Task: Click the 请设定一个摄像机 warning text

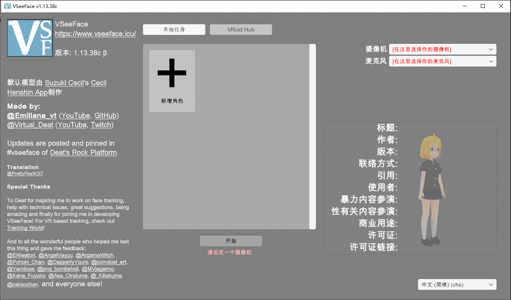Action: coord(229,252)
